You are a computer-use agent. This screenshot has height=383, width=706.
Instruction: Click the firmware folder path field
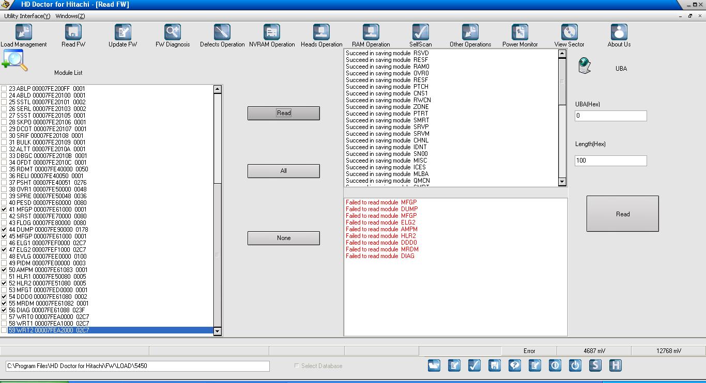[x=137, y=366]
